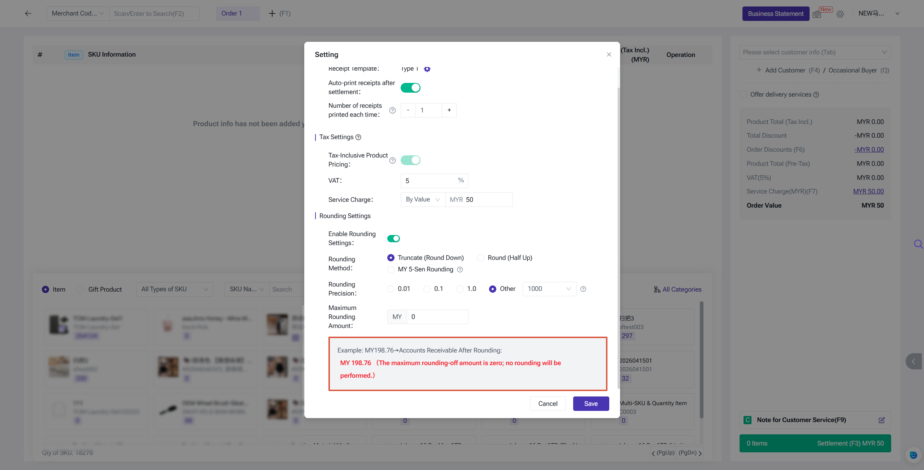Screen dimensions: 924x470
Task: Toggle Auto-print receipts after settlement
Action: point(410,88)
